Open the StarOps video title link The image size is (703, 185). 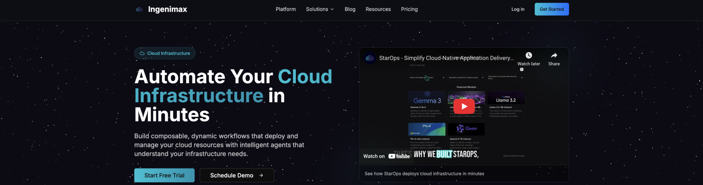coord(446,58)
